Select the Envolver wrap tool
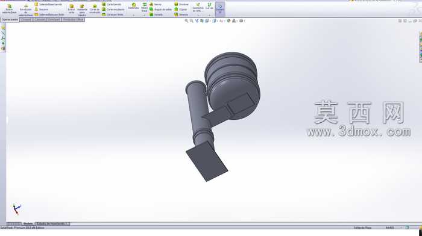The height and width of the screenshot is (236, 422). 181,4
